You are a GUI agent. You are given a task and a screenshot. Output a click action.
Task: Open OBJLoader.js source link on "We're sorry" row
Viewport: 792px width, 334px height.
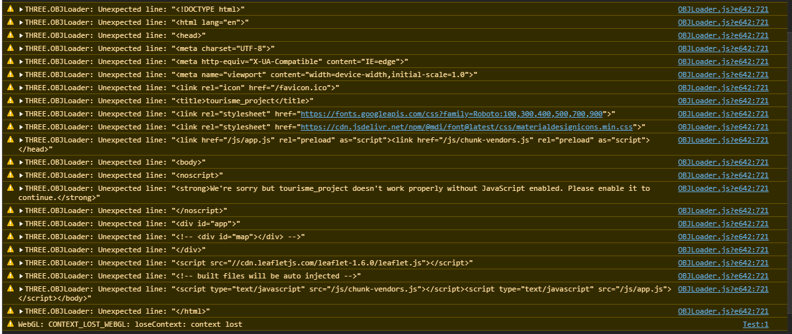click(723, 188)
